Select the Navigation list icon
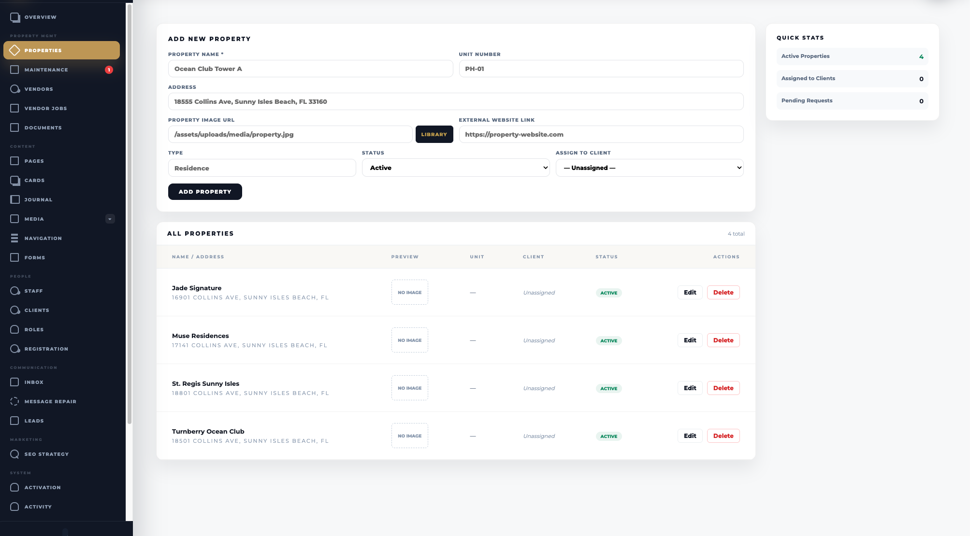970x536 pixels. click(x=14, y=238)
